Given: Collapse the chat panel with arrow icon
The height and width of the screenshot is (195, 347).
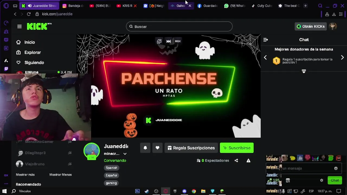Looking at the screenshot, I should click(266, 40).
